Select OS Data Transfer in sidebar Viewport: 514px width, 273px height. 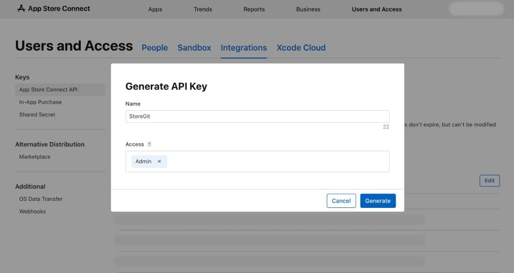41,199
